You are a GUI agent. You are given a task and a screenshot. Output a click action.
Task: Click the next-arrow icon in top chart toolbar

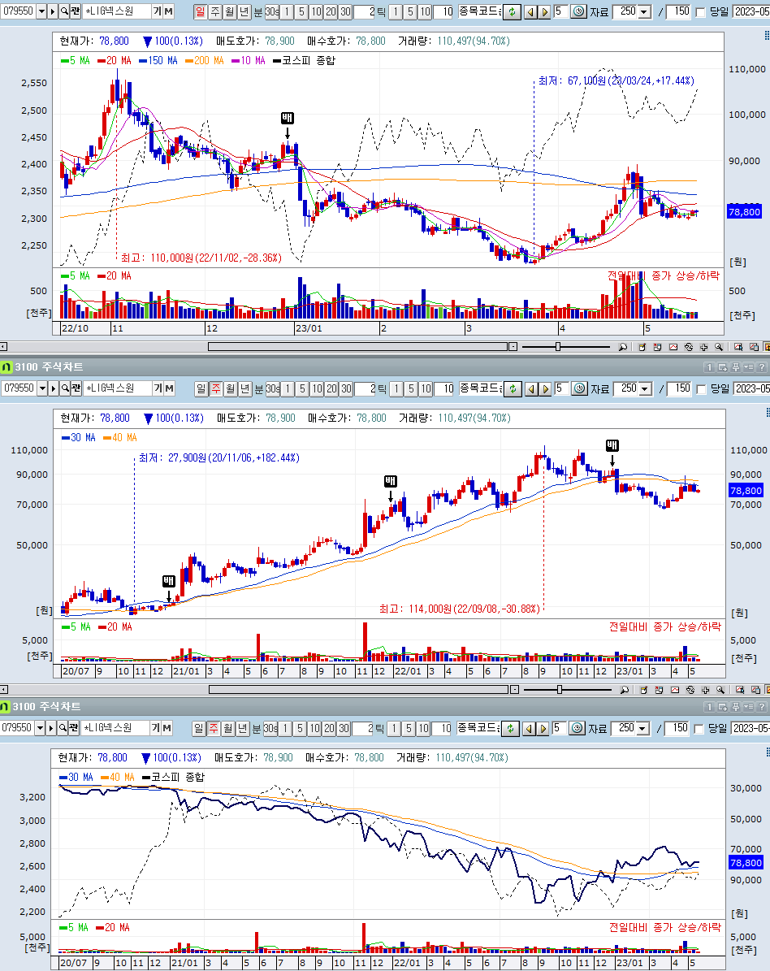click(x=544, y=11)
